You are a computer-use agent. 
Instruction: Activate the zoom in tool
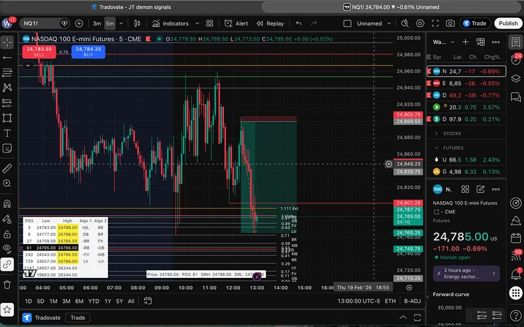[7, 184]
